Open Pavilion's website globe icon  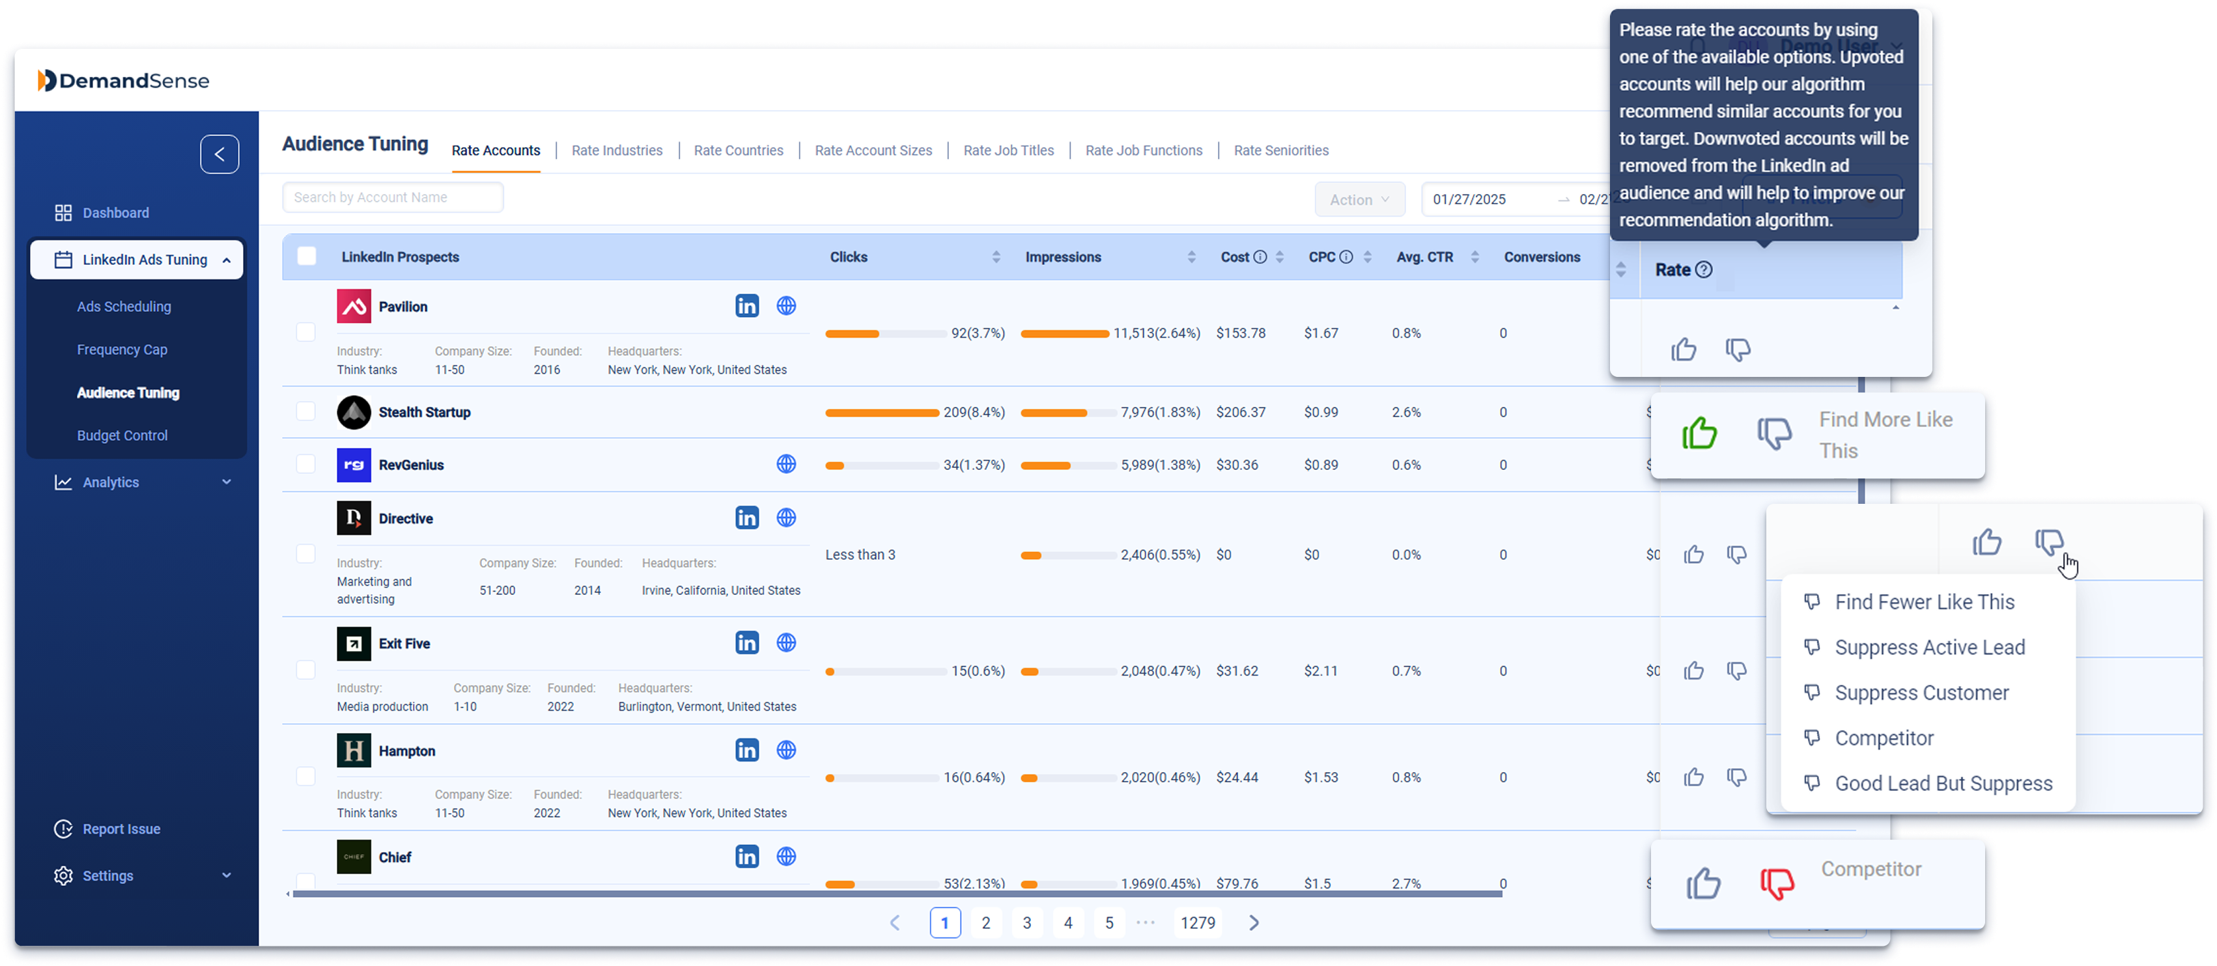pos(785,305)
